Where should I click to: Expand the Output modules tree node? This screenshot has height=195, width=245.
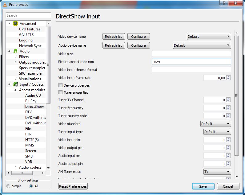pyautogui.click(x=15, y=62)
